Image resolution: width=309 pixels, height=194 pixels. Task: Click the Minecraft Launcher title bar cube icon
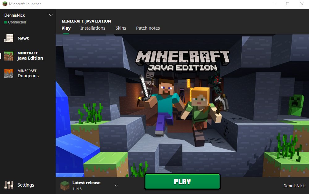(x=5, y=4)
